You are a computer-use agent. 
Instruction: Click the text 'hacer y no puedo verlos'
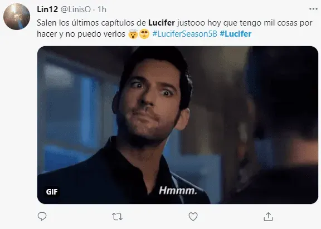pos(81,34)
